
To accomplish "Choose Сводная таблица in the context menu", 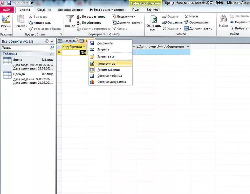I will (x=110, y=76).
